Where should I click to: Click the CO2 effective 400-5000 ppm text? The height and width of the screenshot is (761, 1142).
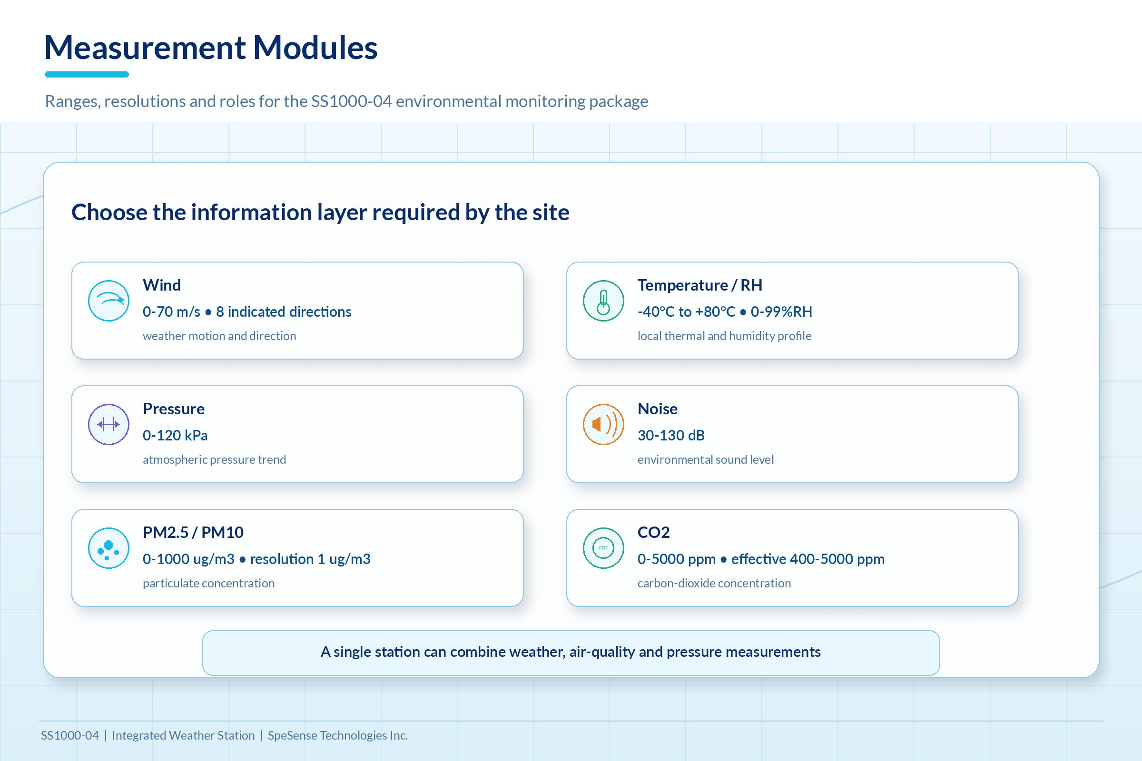(x=807, y=559)
